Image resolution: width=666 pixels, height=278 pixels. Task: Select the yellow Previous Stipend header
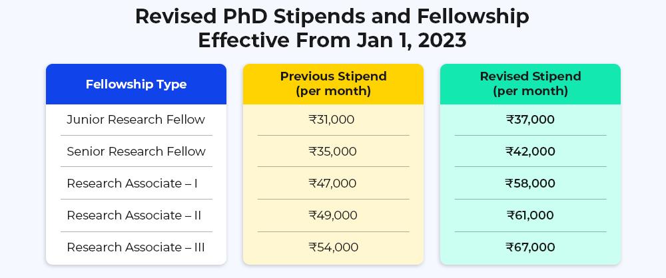click(333, 84)
